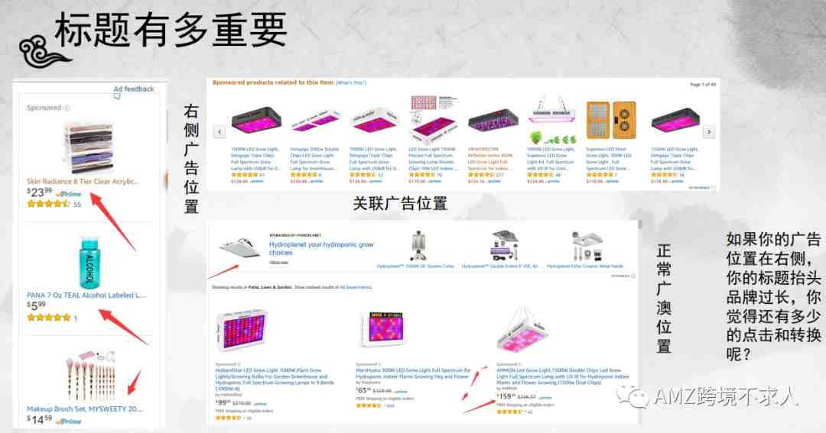Image resolution: width=826 pixels, height=433 pixels.
Task: Go to previous sponsored products carousel page
Action: (220, 132)
